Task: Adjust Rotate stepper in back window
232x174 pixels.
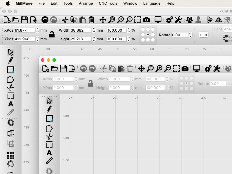Action: pos(190,35)
